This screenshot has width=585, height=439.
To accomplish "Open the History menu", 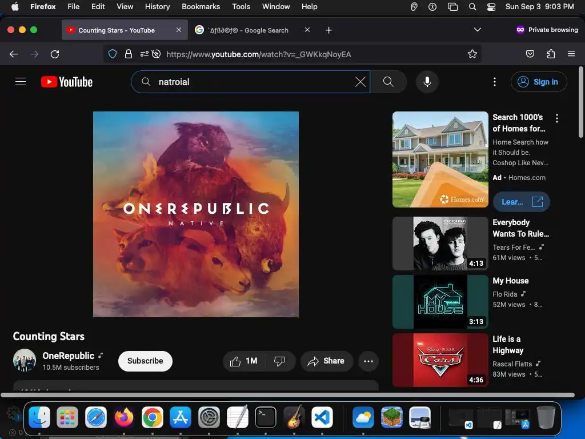I will point(157,7).
